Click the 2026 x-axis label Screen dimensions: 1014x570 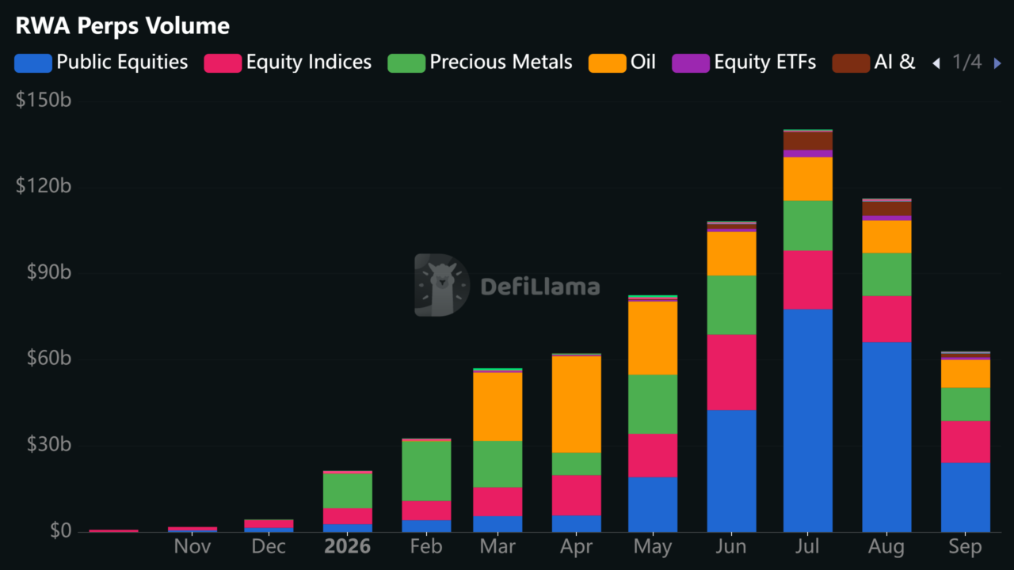pos(348,547)
